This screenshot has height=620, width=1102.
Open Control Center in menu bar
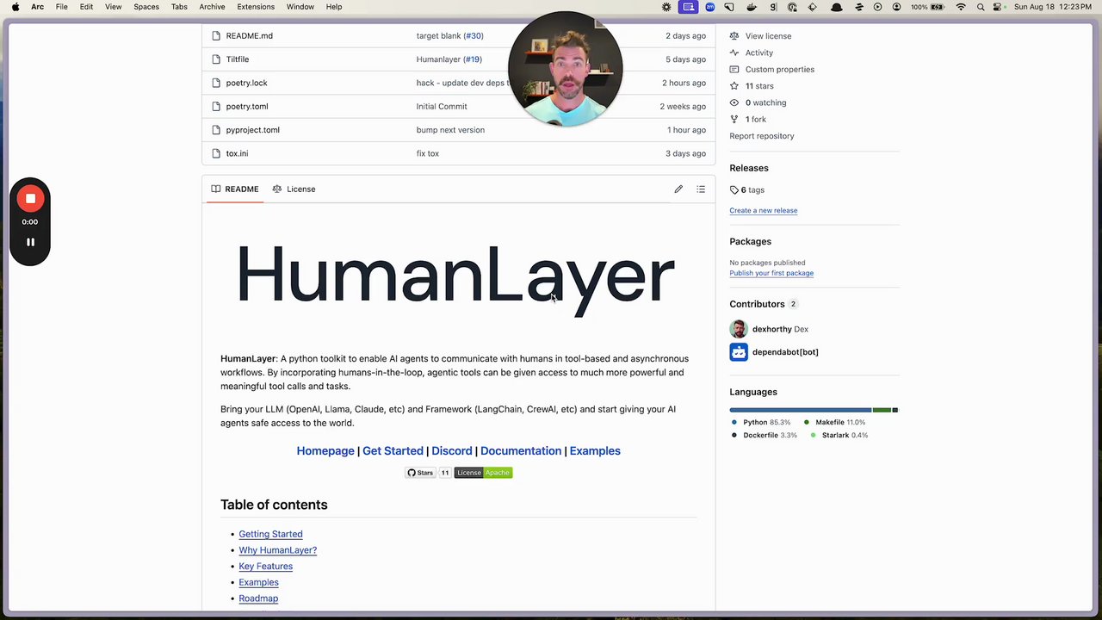coord(999,7)
